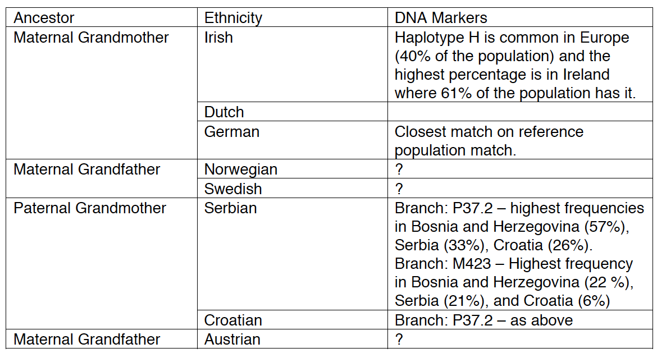Select the Dutch ethnicity cell

(x=293, y=112)
